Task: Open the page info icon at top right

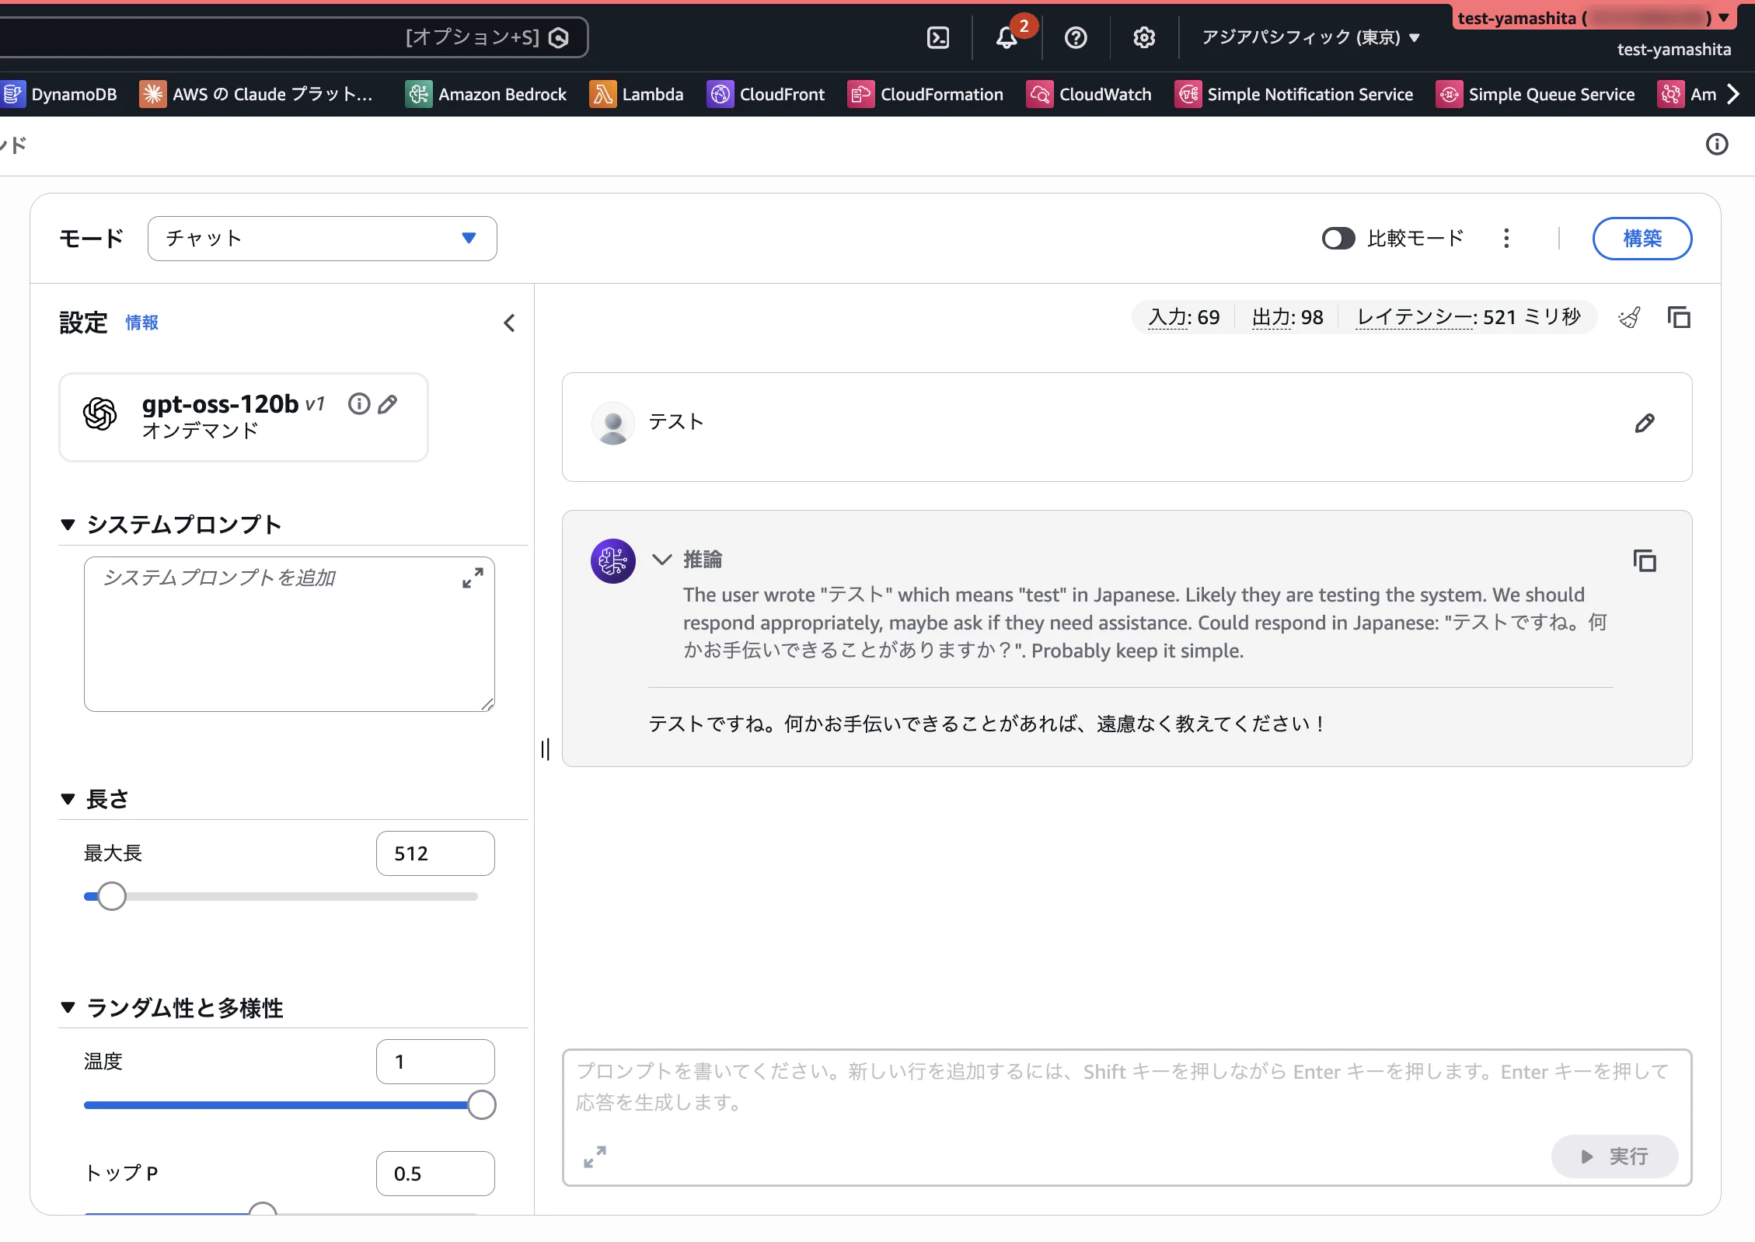Action: pyautogui.click(x=1717, y=145)
